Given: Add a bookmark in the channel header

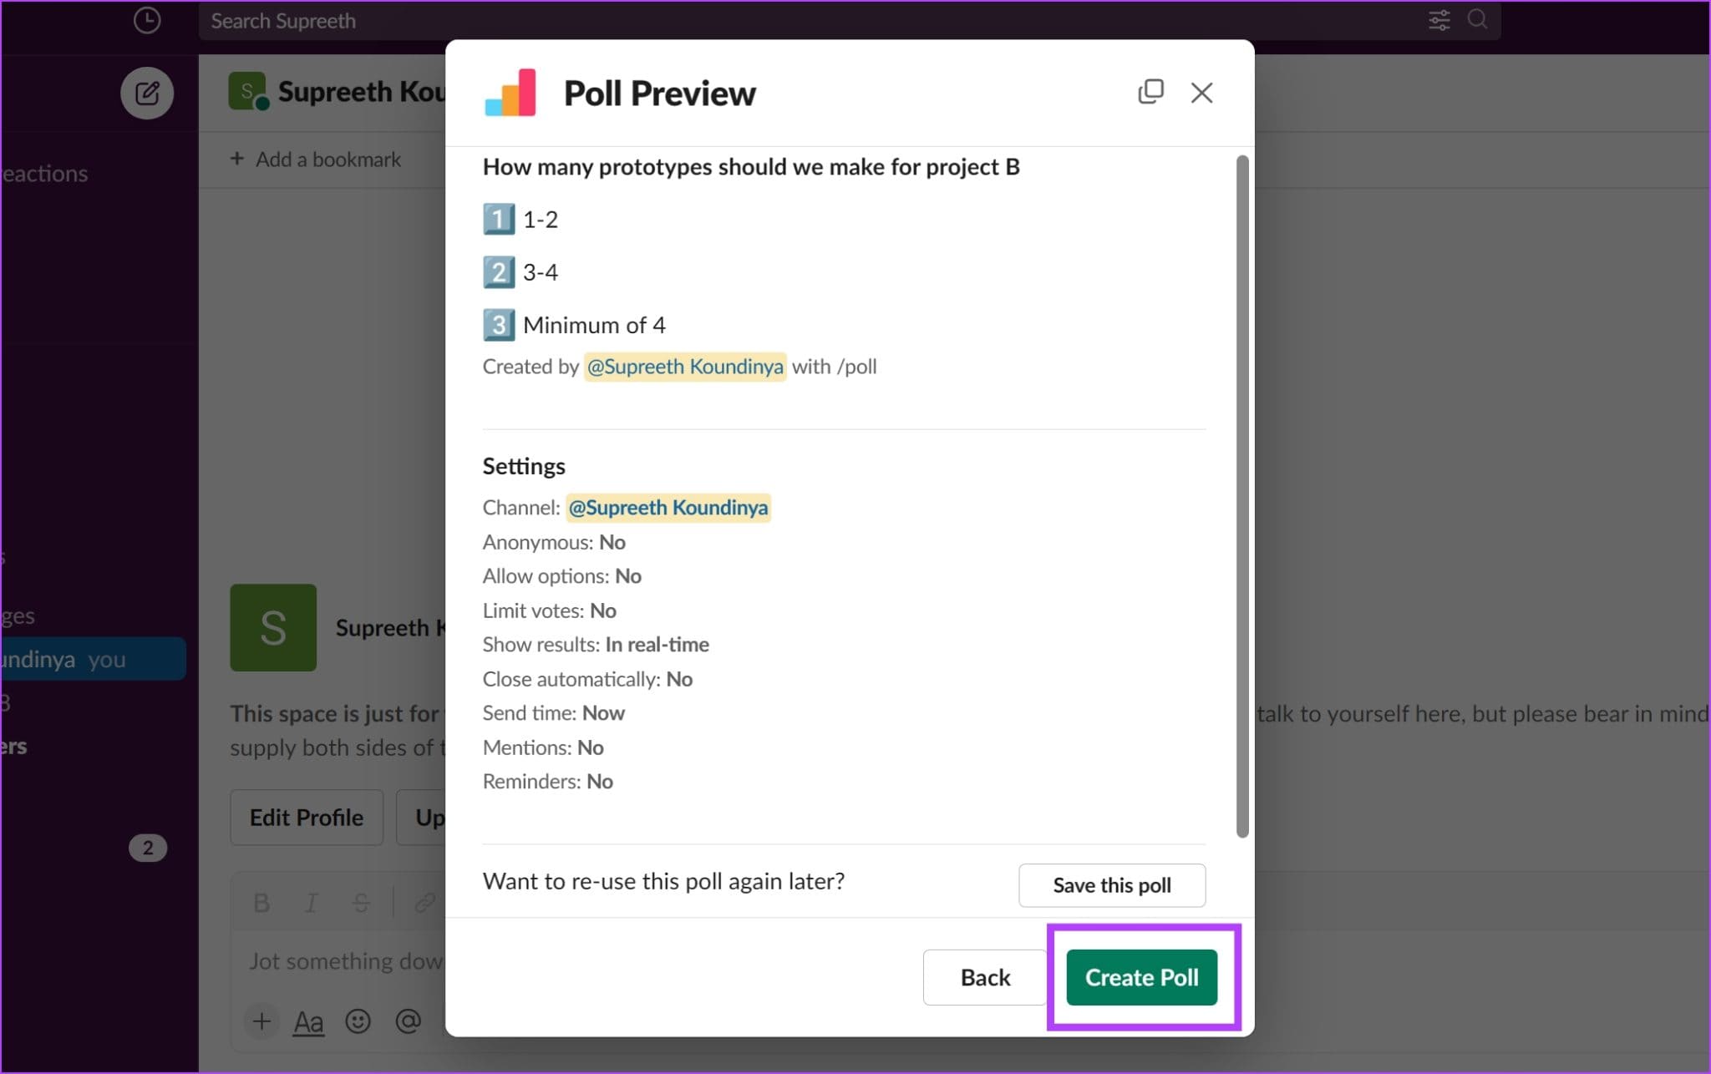Looking at the screenshot, I should pyautogui.click(x=316, y=159).
